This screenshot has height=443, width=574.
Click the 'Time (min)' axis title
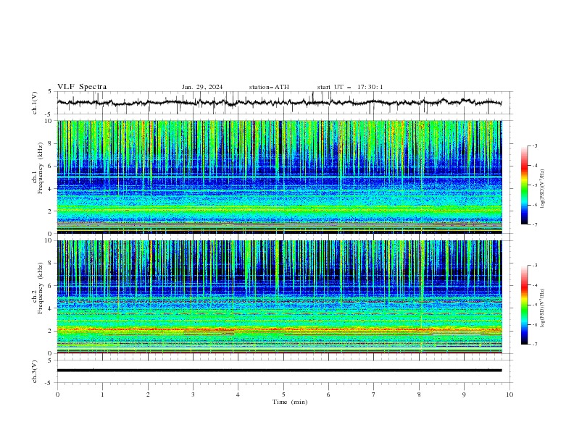(290, 402)
